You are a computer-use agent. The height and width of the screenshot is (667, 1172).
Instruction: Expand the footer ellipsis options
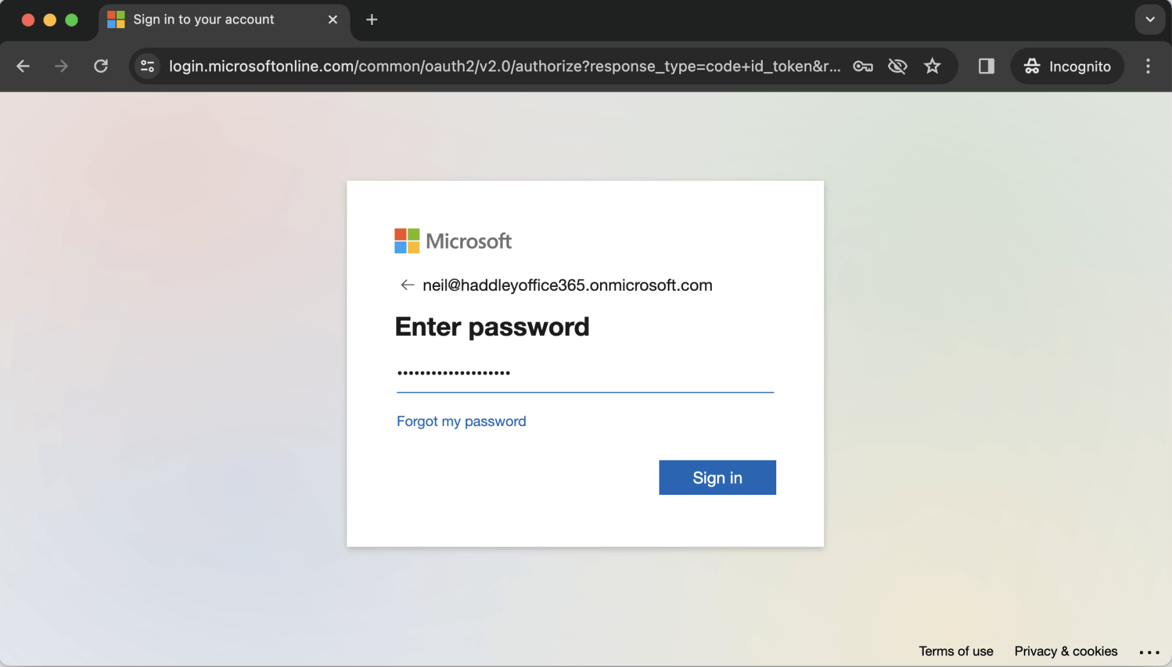click(1149, 652)
